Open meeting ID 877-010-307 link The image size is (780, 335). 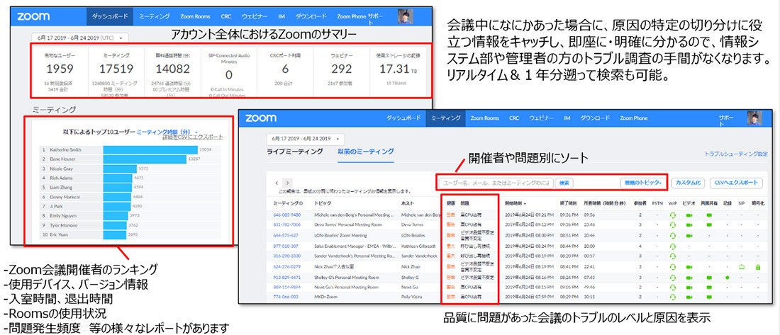pos(286,246)
